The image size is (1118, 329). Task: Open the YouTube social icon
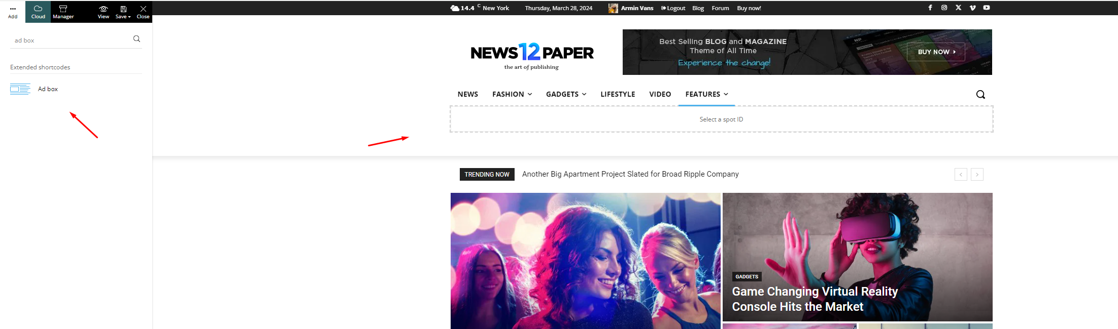click(x=987, y=8)
